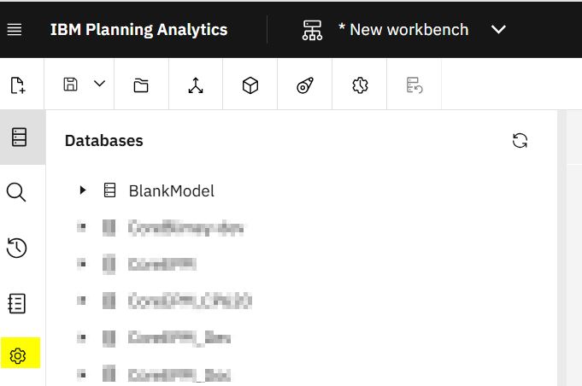Image resolution: width=582 pixels, height=386 pixels.
Task: Open the save options dropdown arrow
Action: [99, 84]
